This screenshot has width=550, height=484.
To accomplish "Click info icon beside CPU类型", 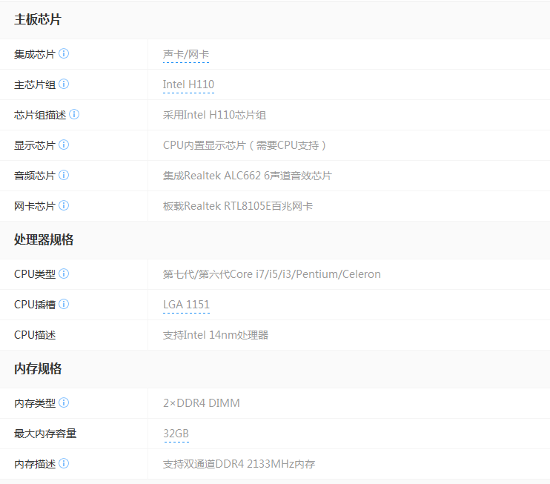I will click(64, 274).
